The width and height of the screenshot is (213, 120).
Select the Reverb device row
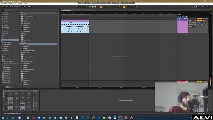pos(39,82)
